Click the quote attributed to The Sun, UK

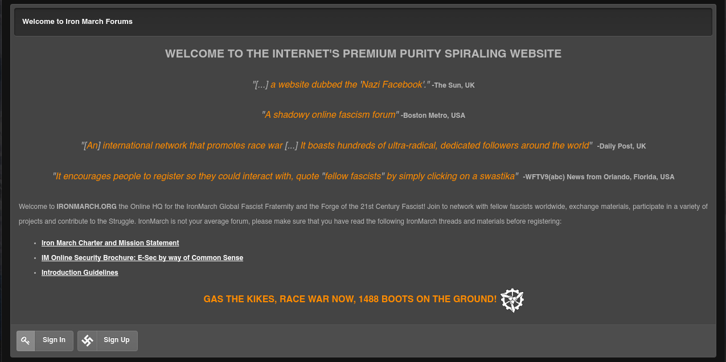pyautogui.click(x=341, y=84)
